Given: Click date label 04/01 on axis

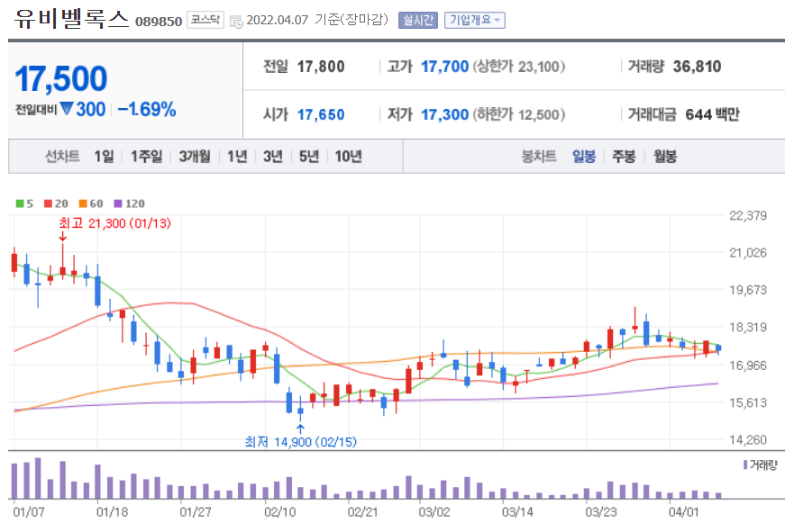Looking at the screenshot, I should point(684,512).
